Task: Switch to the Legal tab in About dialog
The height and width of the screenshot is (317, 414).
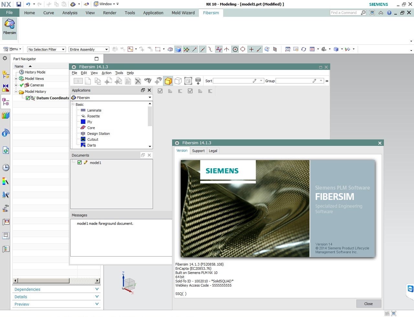Action: (213, 151)
